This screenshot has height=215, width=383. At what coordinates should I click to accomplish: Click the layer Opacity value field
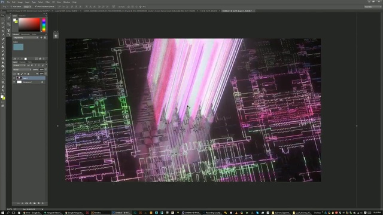(41, 70)
